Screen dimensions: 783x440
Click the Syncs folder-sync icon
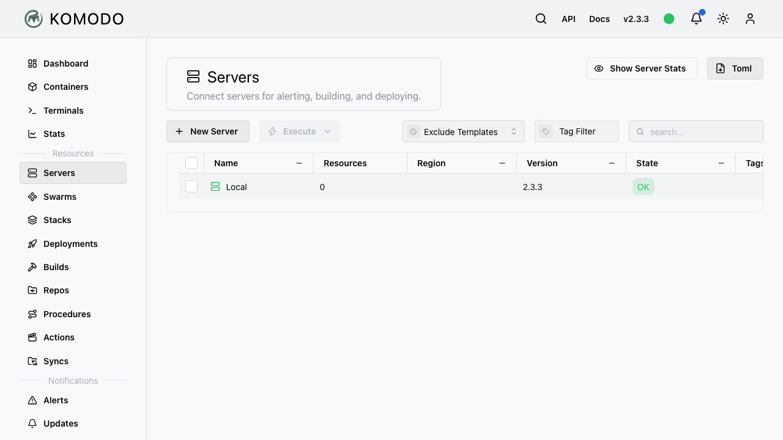click(x=32, y=361)
